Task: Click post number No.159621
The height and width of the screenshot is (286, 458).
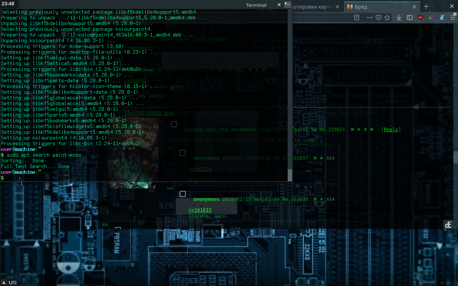Action: (332, 129)
